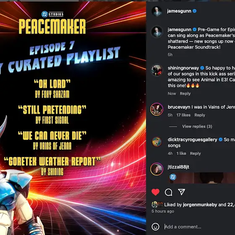Open emoji picker smiley icon
235x235 pixels.
(155, 227)
